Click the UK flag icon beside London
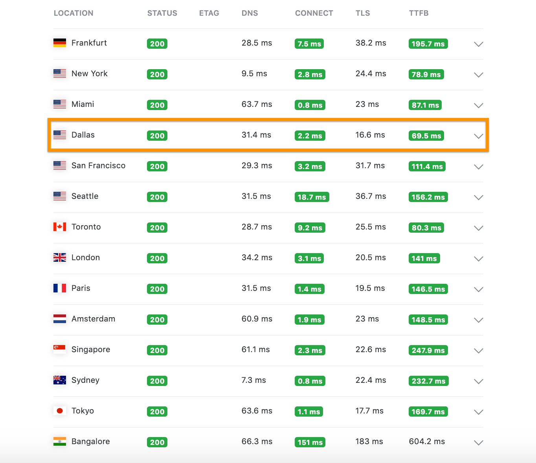 point(60,257)
